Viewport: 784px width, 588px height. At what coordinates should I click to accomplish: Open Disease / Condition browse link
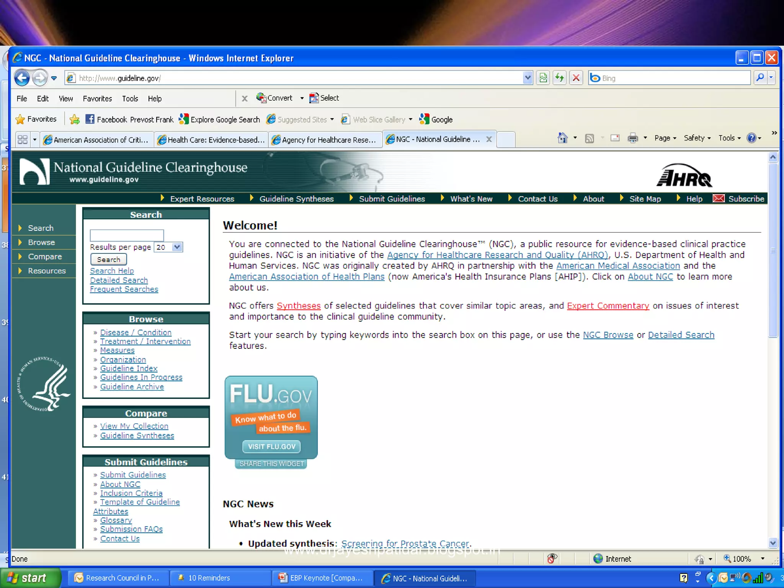136,332
